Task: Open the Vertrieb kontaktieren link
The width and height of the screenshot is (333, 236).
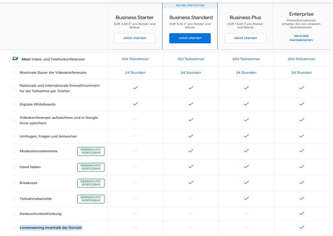Action: (301, 38)
